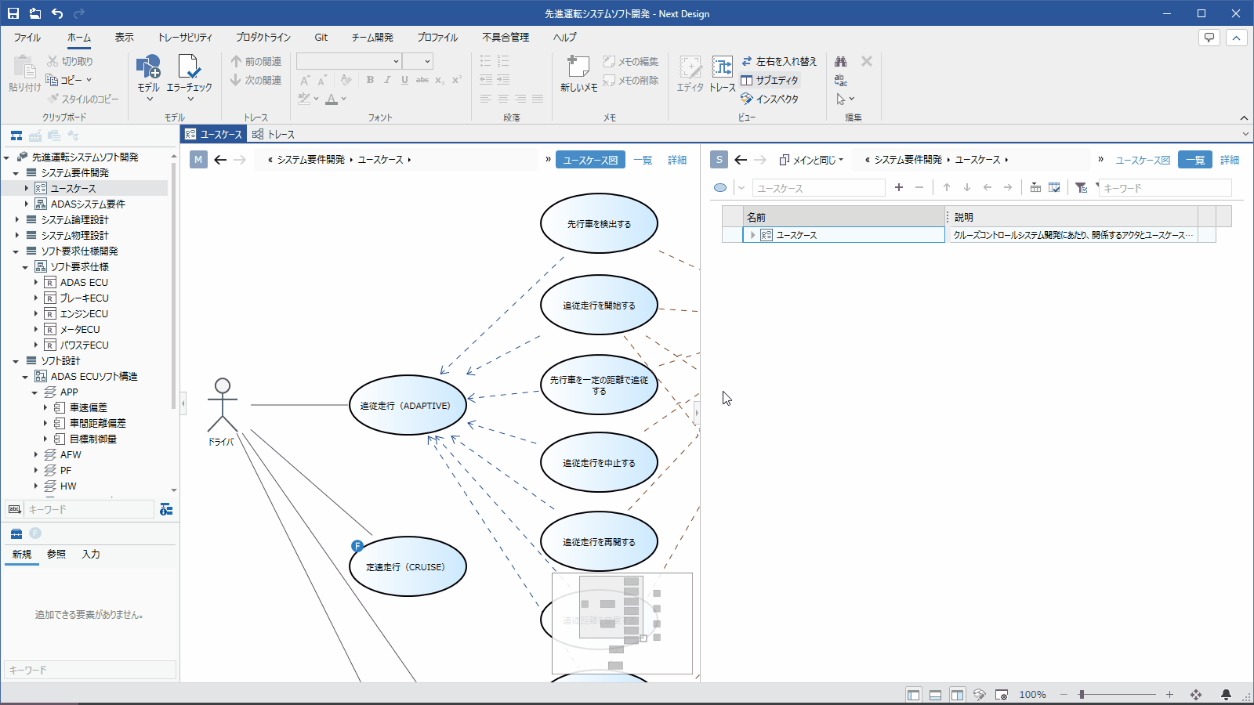The width and height of the screenshot is (1254, 705).
Task: Toggle the split editor layout in status bar
Action: pos(958,695)
